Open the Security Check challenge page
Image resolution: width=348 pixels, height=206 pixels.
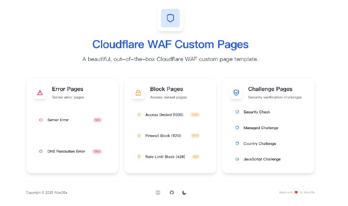(257, 112)
